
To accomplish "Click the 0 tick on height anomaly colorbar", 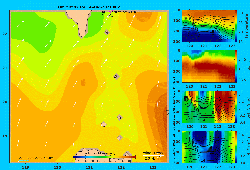I will [104, 161].
